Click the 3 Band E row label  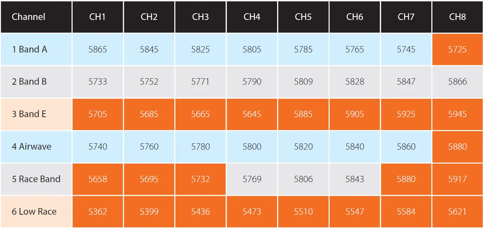(x=29, y=114)
